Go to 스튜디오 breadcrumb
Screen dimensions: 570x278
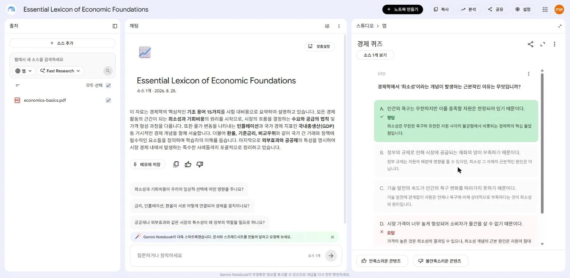365,26
